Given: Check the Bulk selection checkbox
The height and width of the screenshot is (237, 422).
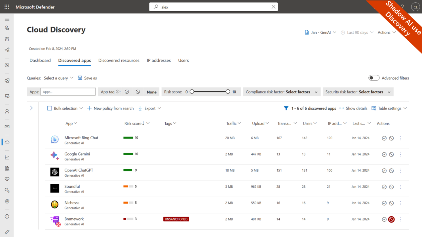Looking at the screenshot, I should tap(50, 108).
